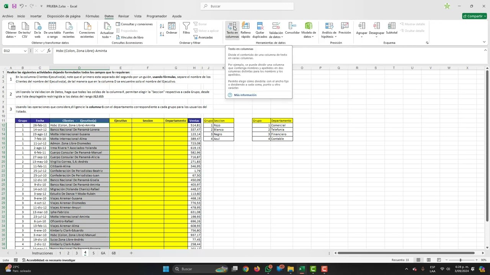Screen dimensions: 490x275
Task: Open Relleno rápido flash fill
Action: tap(246, 30)
